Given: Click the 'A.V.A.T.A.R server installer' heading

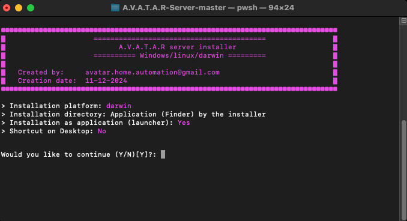Looking at the screenshot, I should (178, 47).
